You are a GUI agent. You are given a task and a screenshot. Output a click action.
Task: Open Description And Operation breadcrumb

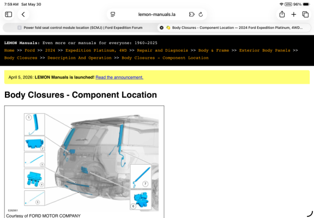pos(80,58)
